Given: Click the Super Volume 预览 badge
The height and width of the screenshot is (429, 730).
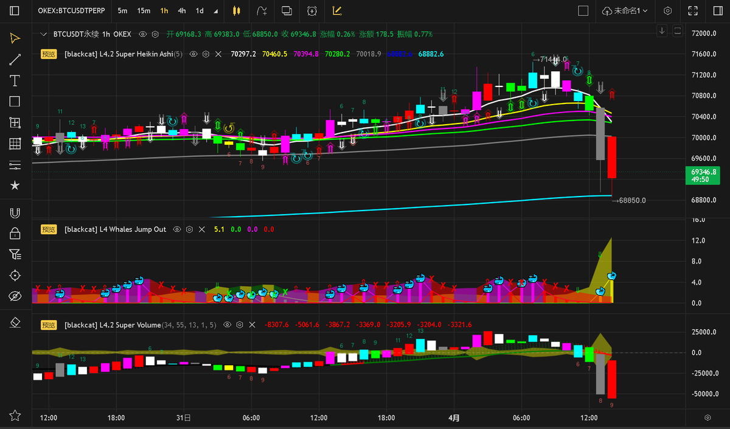Looking at the screenshot, I should [49, 325].
